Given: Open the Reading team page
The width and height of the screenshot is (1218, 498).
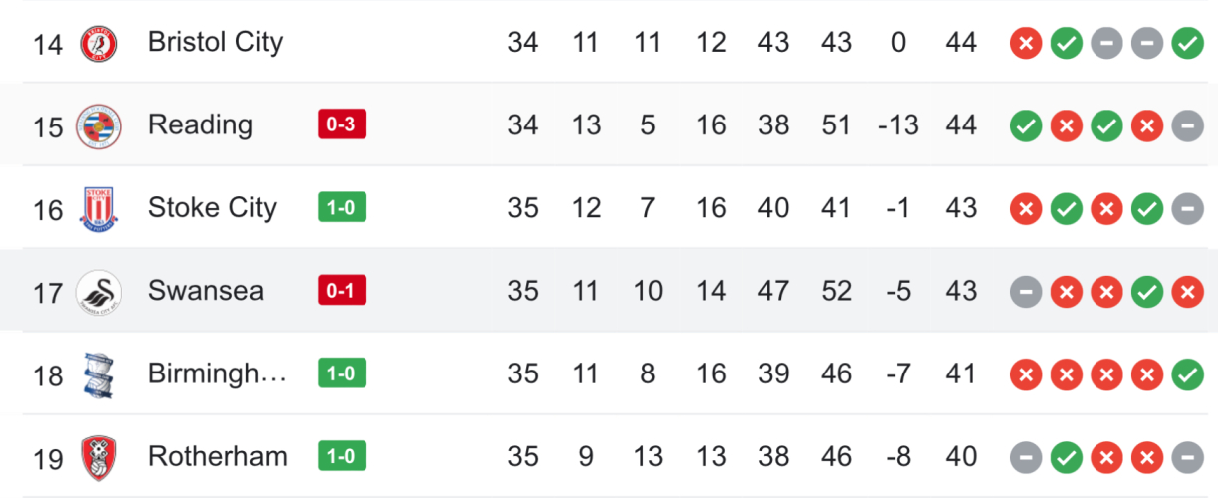Looking at the screenshot, I should tap(200, 124).
